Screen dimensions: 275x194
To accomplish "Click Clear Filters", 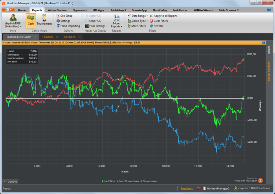I will 159,21.
